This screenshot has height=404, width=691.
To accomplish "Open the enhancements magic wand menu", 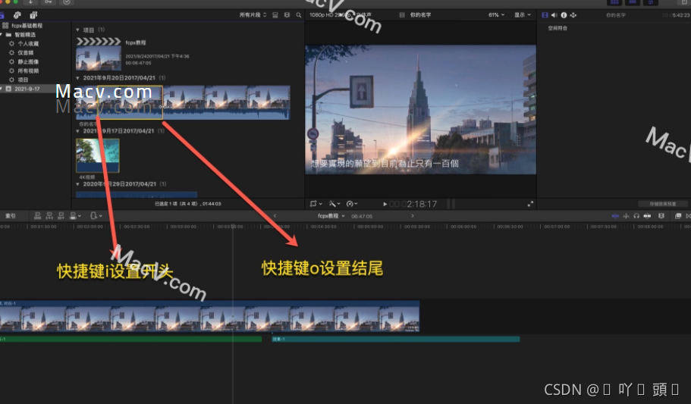I will pos(335,204).
